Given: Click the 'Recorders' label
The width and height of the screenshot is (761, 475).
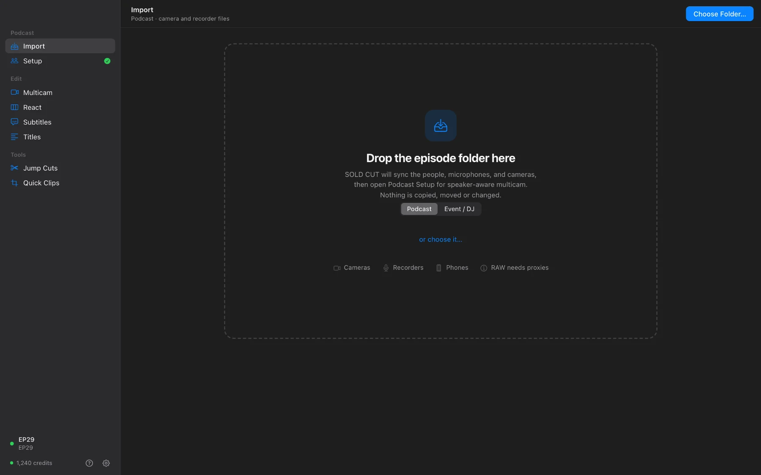Looking at the screenshot, I should (x=408, y=268).
